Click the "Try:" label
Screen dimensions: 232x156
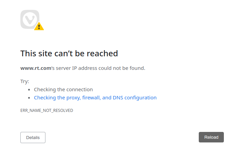[25, 81]
